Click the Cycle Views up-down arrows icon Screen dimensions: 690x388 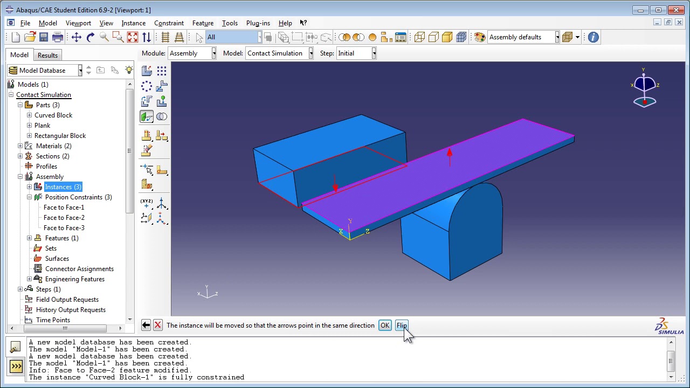146,37
